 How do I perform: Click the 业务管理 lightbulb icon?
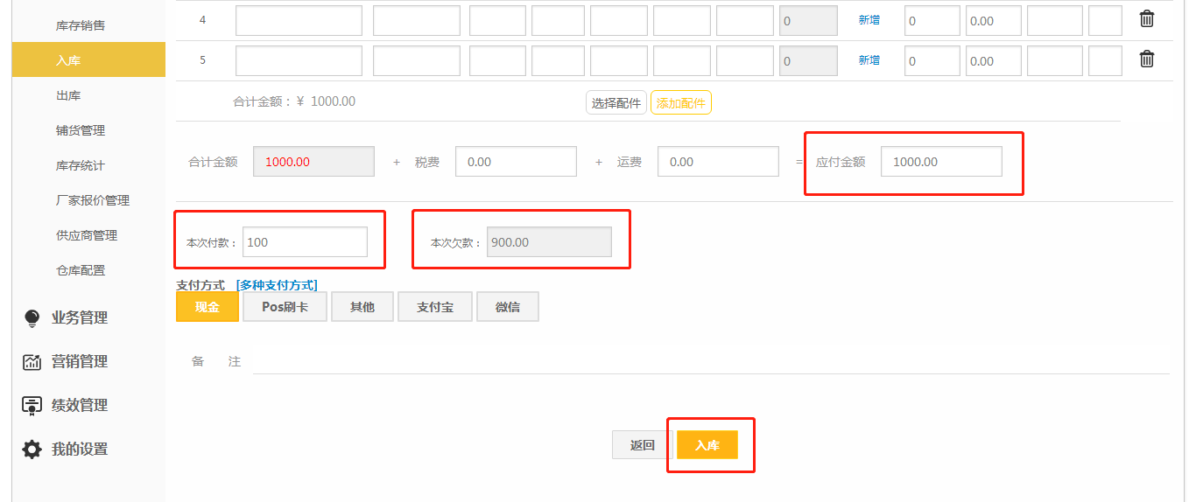(32, 318)
